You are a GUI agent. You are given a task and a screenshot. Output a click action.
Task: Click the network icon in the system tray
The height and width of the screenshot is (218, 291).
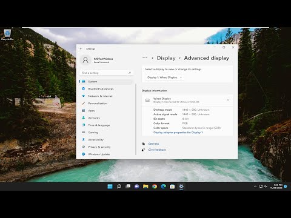pos(261,187)
